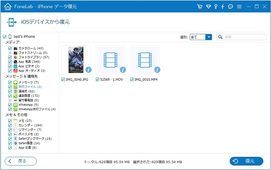Select App 文書 (6) category
The width and height of the screenshot is (271, 170).
tap(27, 147)
